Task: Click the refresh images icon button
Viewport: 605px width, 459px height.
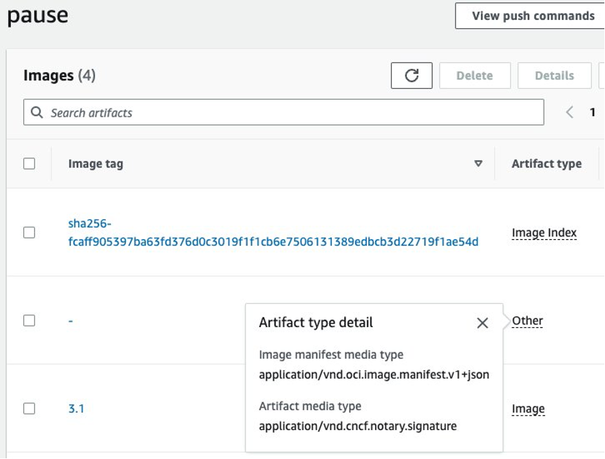Action: coord(412,76)
